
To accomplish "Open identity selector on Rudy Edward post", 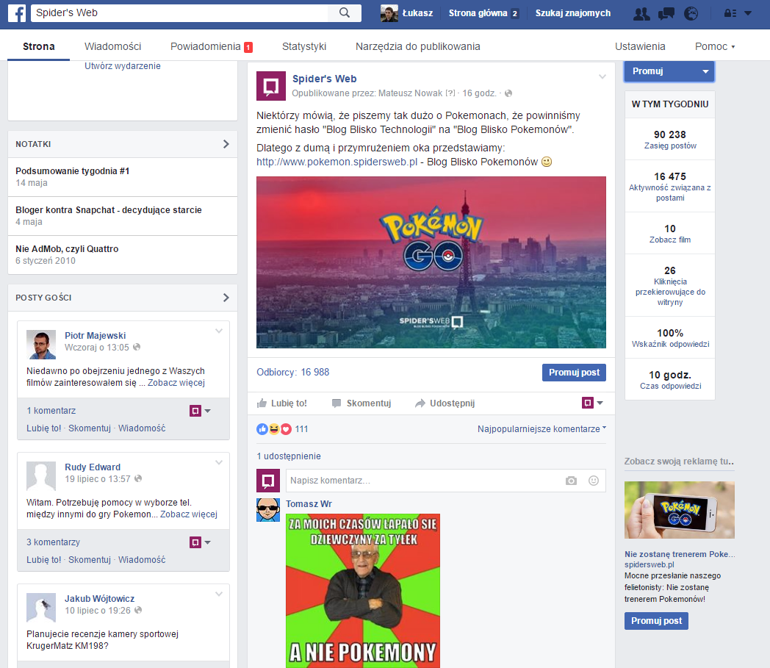I will [201, 542].
